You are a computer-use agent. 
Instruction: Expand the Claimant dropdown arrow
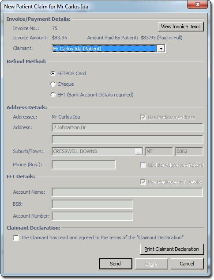161,48
